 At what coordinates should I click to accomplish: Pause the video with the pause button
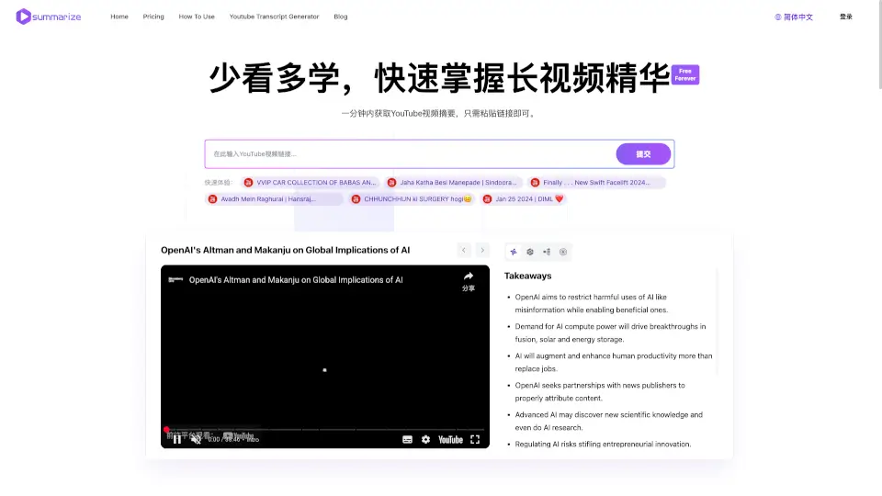click(x=177, y=439)
